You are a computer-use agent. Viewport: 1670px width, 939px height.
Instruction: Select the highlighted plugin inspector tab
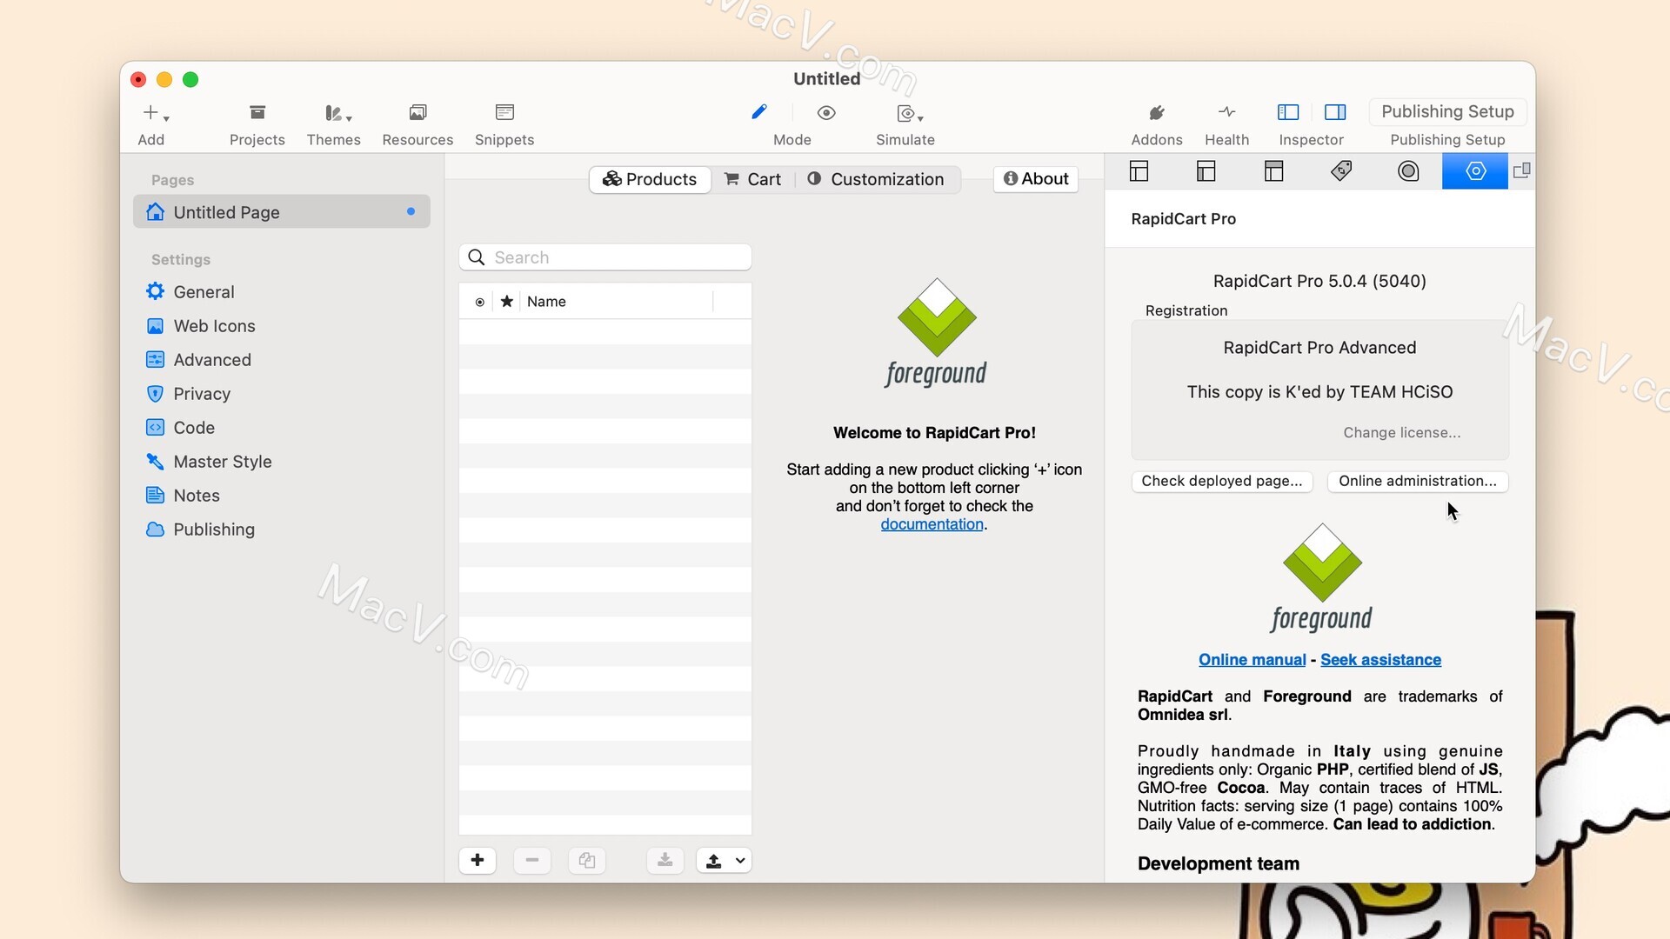1475,171
